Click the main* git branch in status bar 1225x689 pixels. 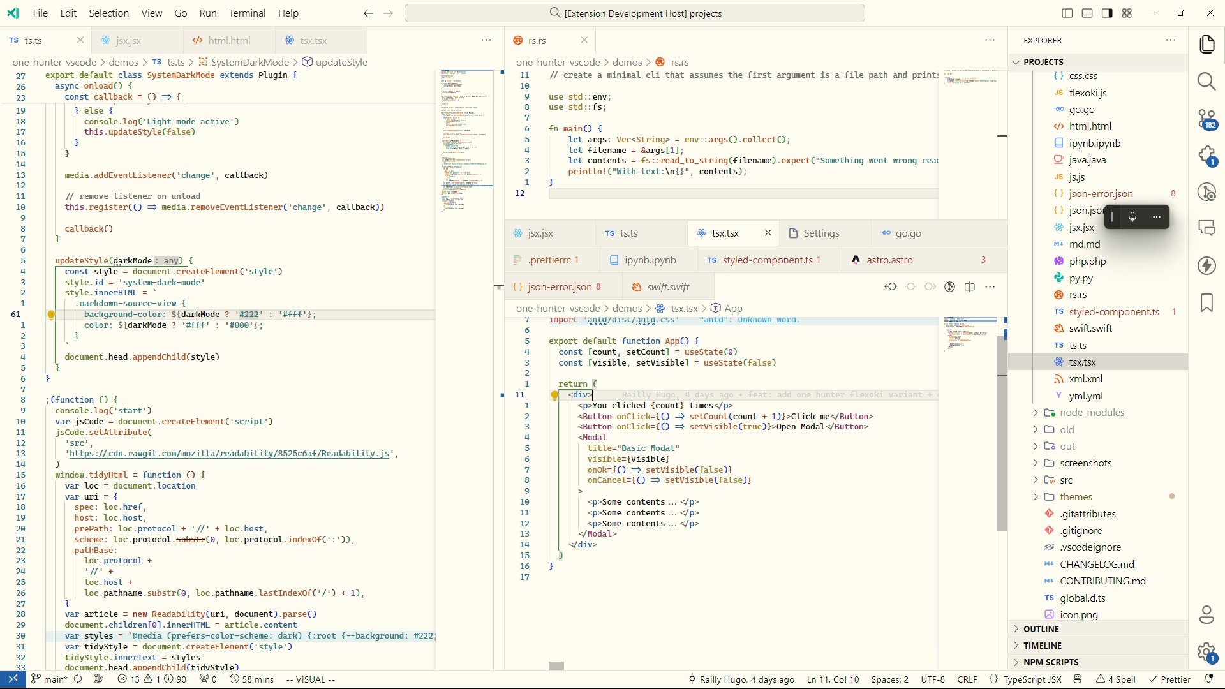(x=49, y=679)
